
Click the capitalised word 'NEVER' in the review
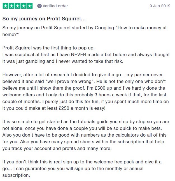79,54
